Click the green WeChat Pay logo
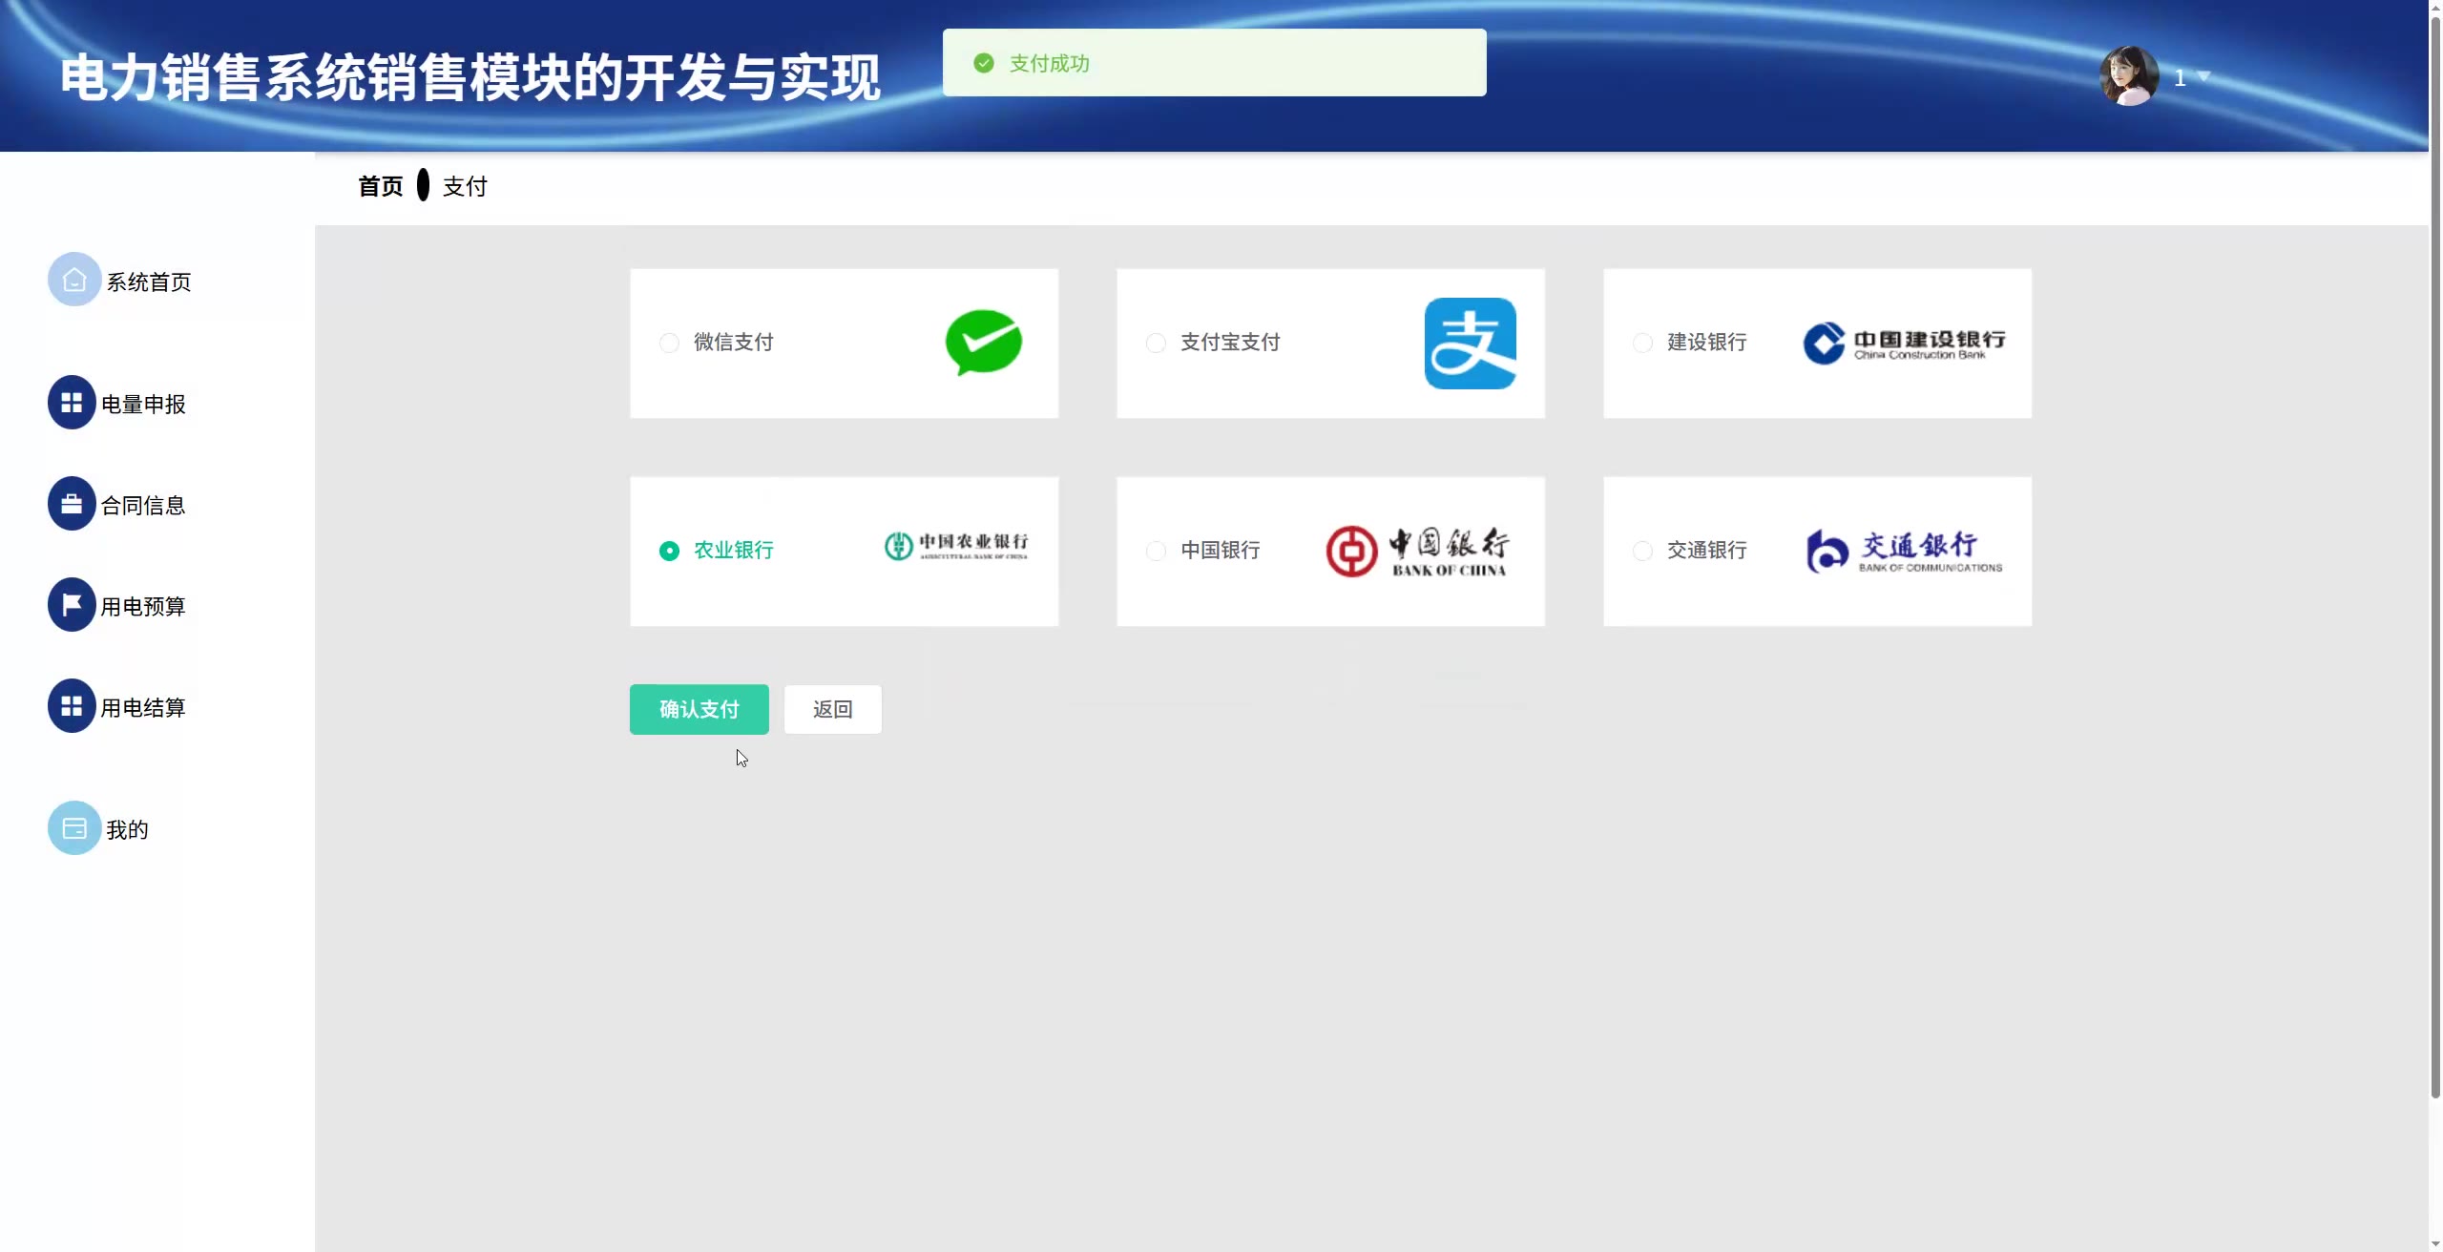The height and width of the screenshot is (1252, 2443). tap(983, 343)
